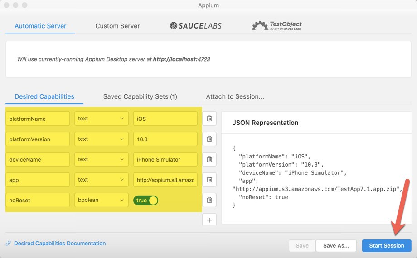Remove the app capability via trash icon

pos(209,180)
